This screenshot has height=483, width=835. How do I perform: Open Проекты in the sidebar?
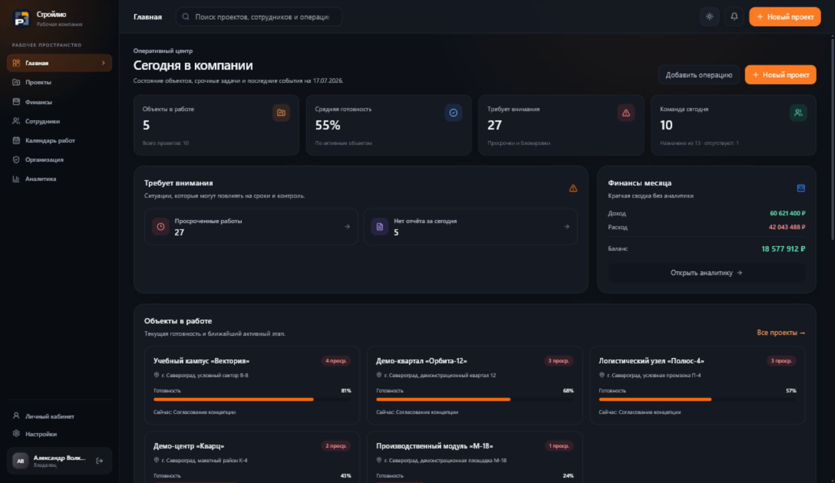tap(59, 82)
